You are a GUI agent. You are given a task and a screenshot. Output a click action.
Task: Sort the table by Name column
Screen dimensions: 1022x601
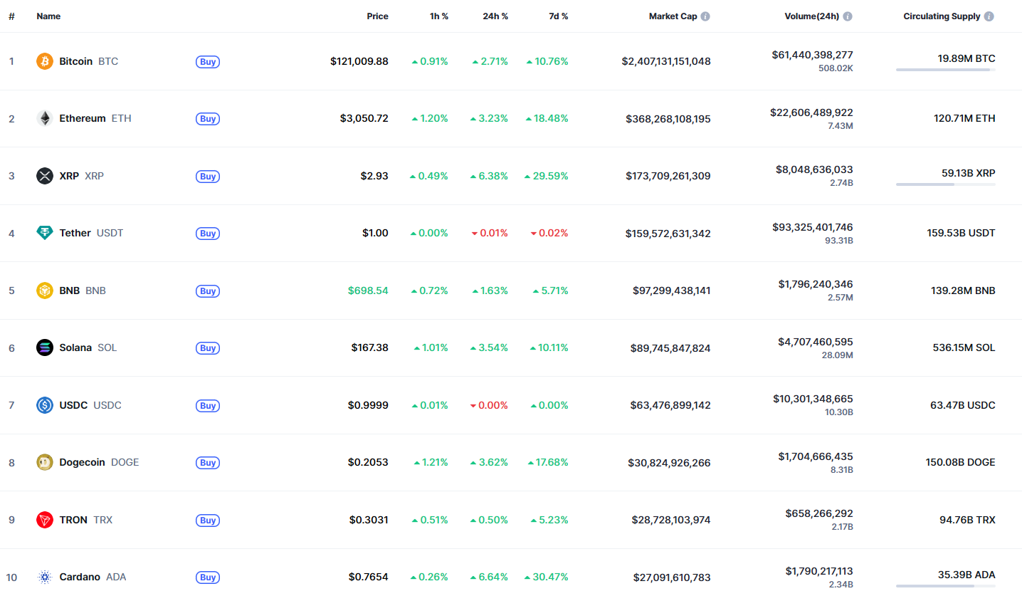point(48,16)
